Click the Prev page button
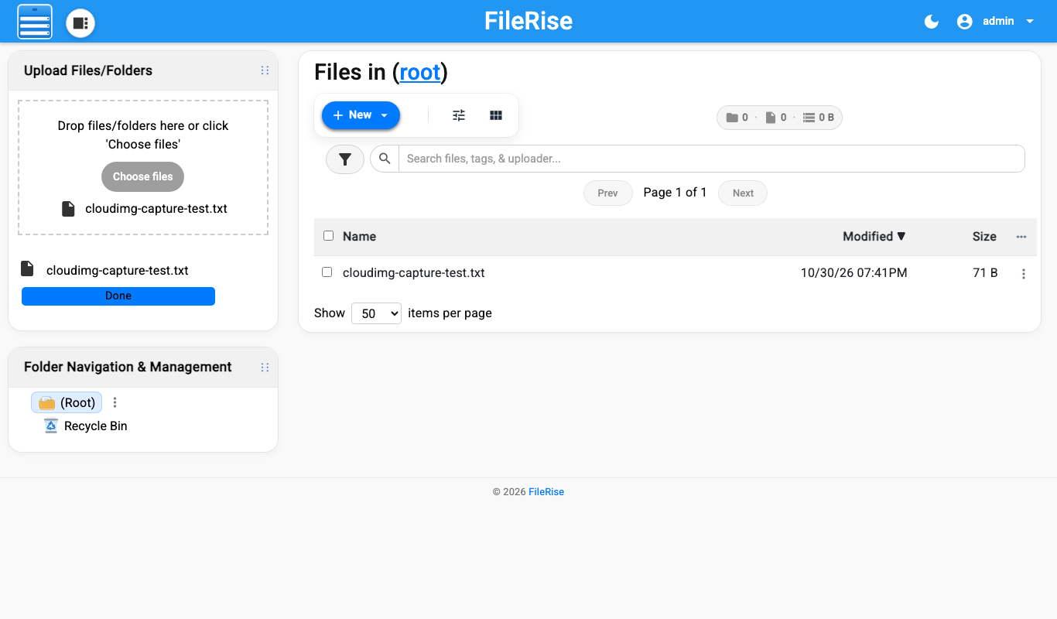This screenshot has width=1057, height=619. tap(608, 193)
